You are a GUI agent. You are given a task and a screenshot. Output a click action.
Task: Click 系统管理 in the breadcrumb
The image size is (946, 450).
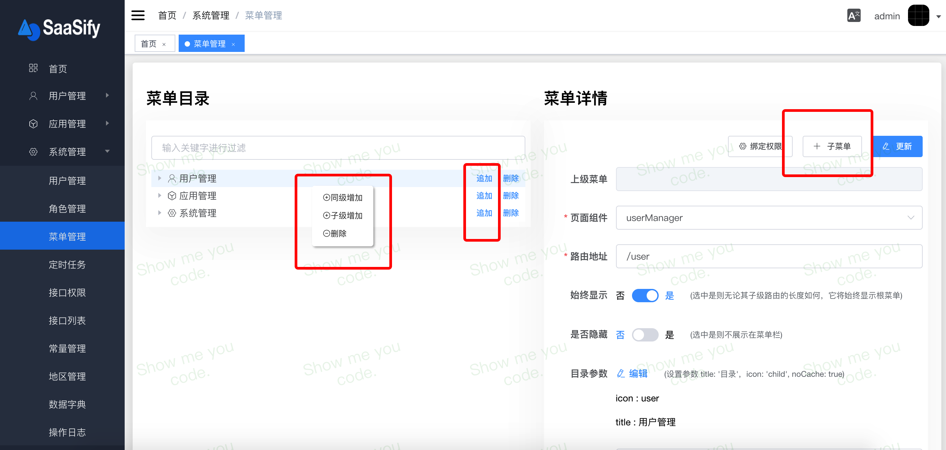point(211,15)
